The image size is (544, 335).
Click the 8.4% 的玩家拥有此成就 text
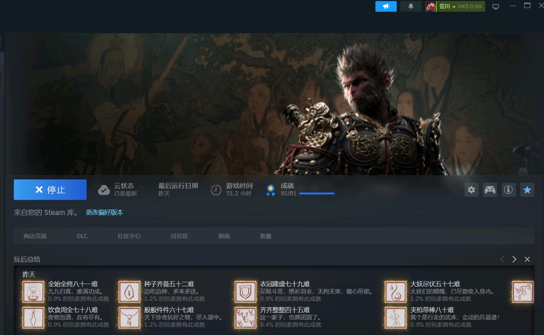[290, 325]
